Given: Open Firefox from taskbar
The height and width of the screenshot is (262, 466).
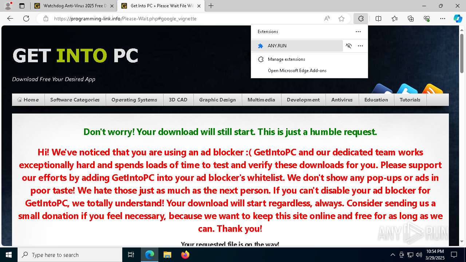Looking at the screenshot, I should click(185, 255).
